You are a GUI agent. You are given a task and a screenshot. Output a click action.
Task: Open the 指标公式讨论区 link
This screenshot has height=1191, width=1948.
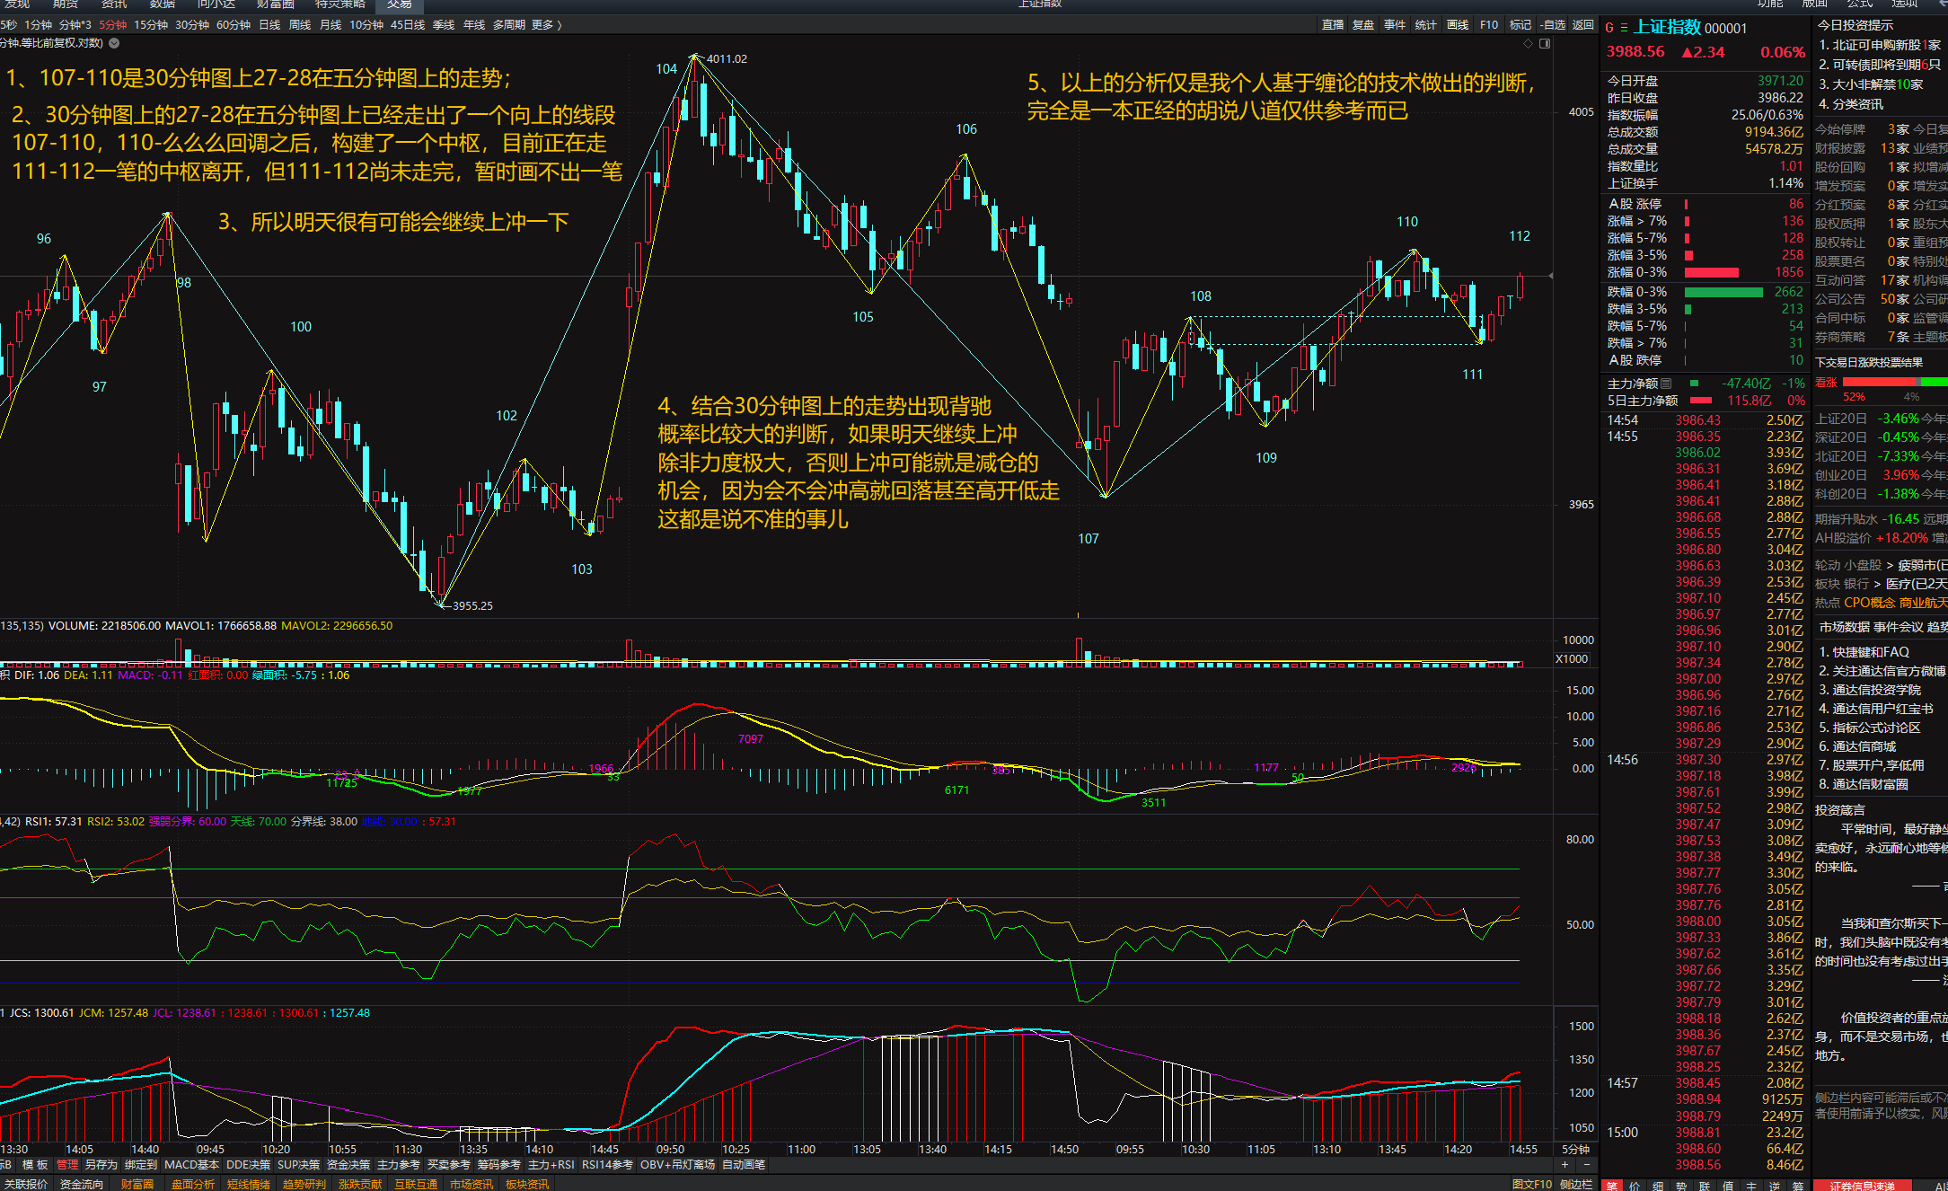pos(1870,728)
